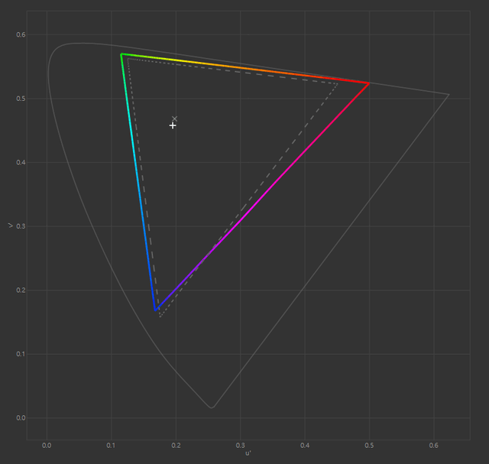Click the u' horizontal axis label
Screen dimensions: 489x464
coord(248,453)
